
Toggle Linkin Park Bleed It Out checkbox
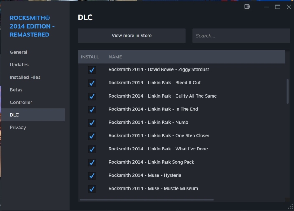click(x=92, y=83)
